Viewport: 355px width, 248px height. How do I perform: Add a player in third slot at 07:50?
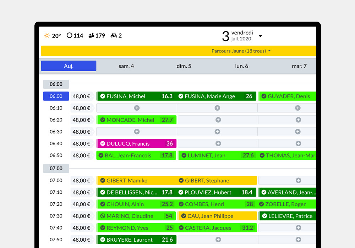tap(299, 239)
